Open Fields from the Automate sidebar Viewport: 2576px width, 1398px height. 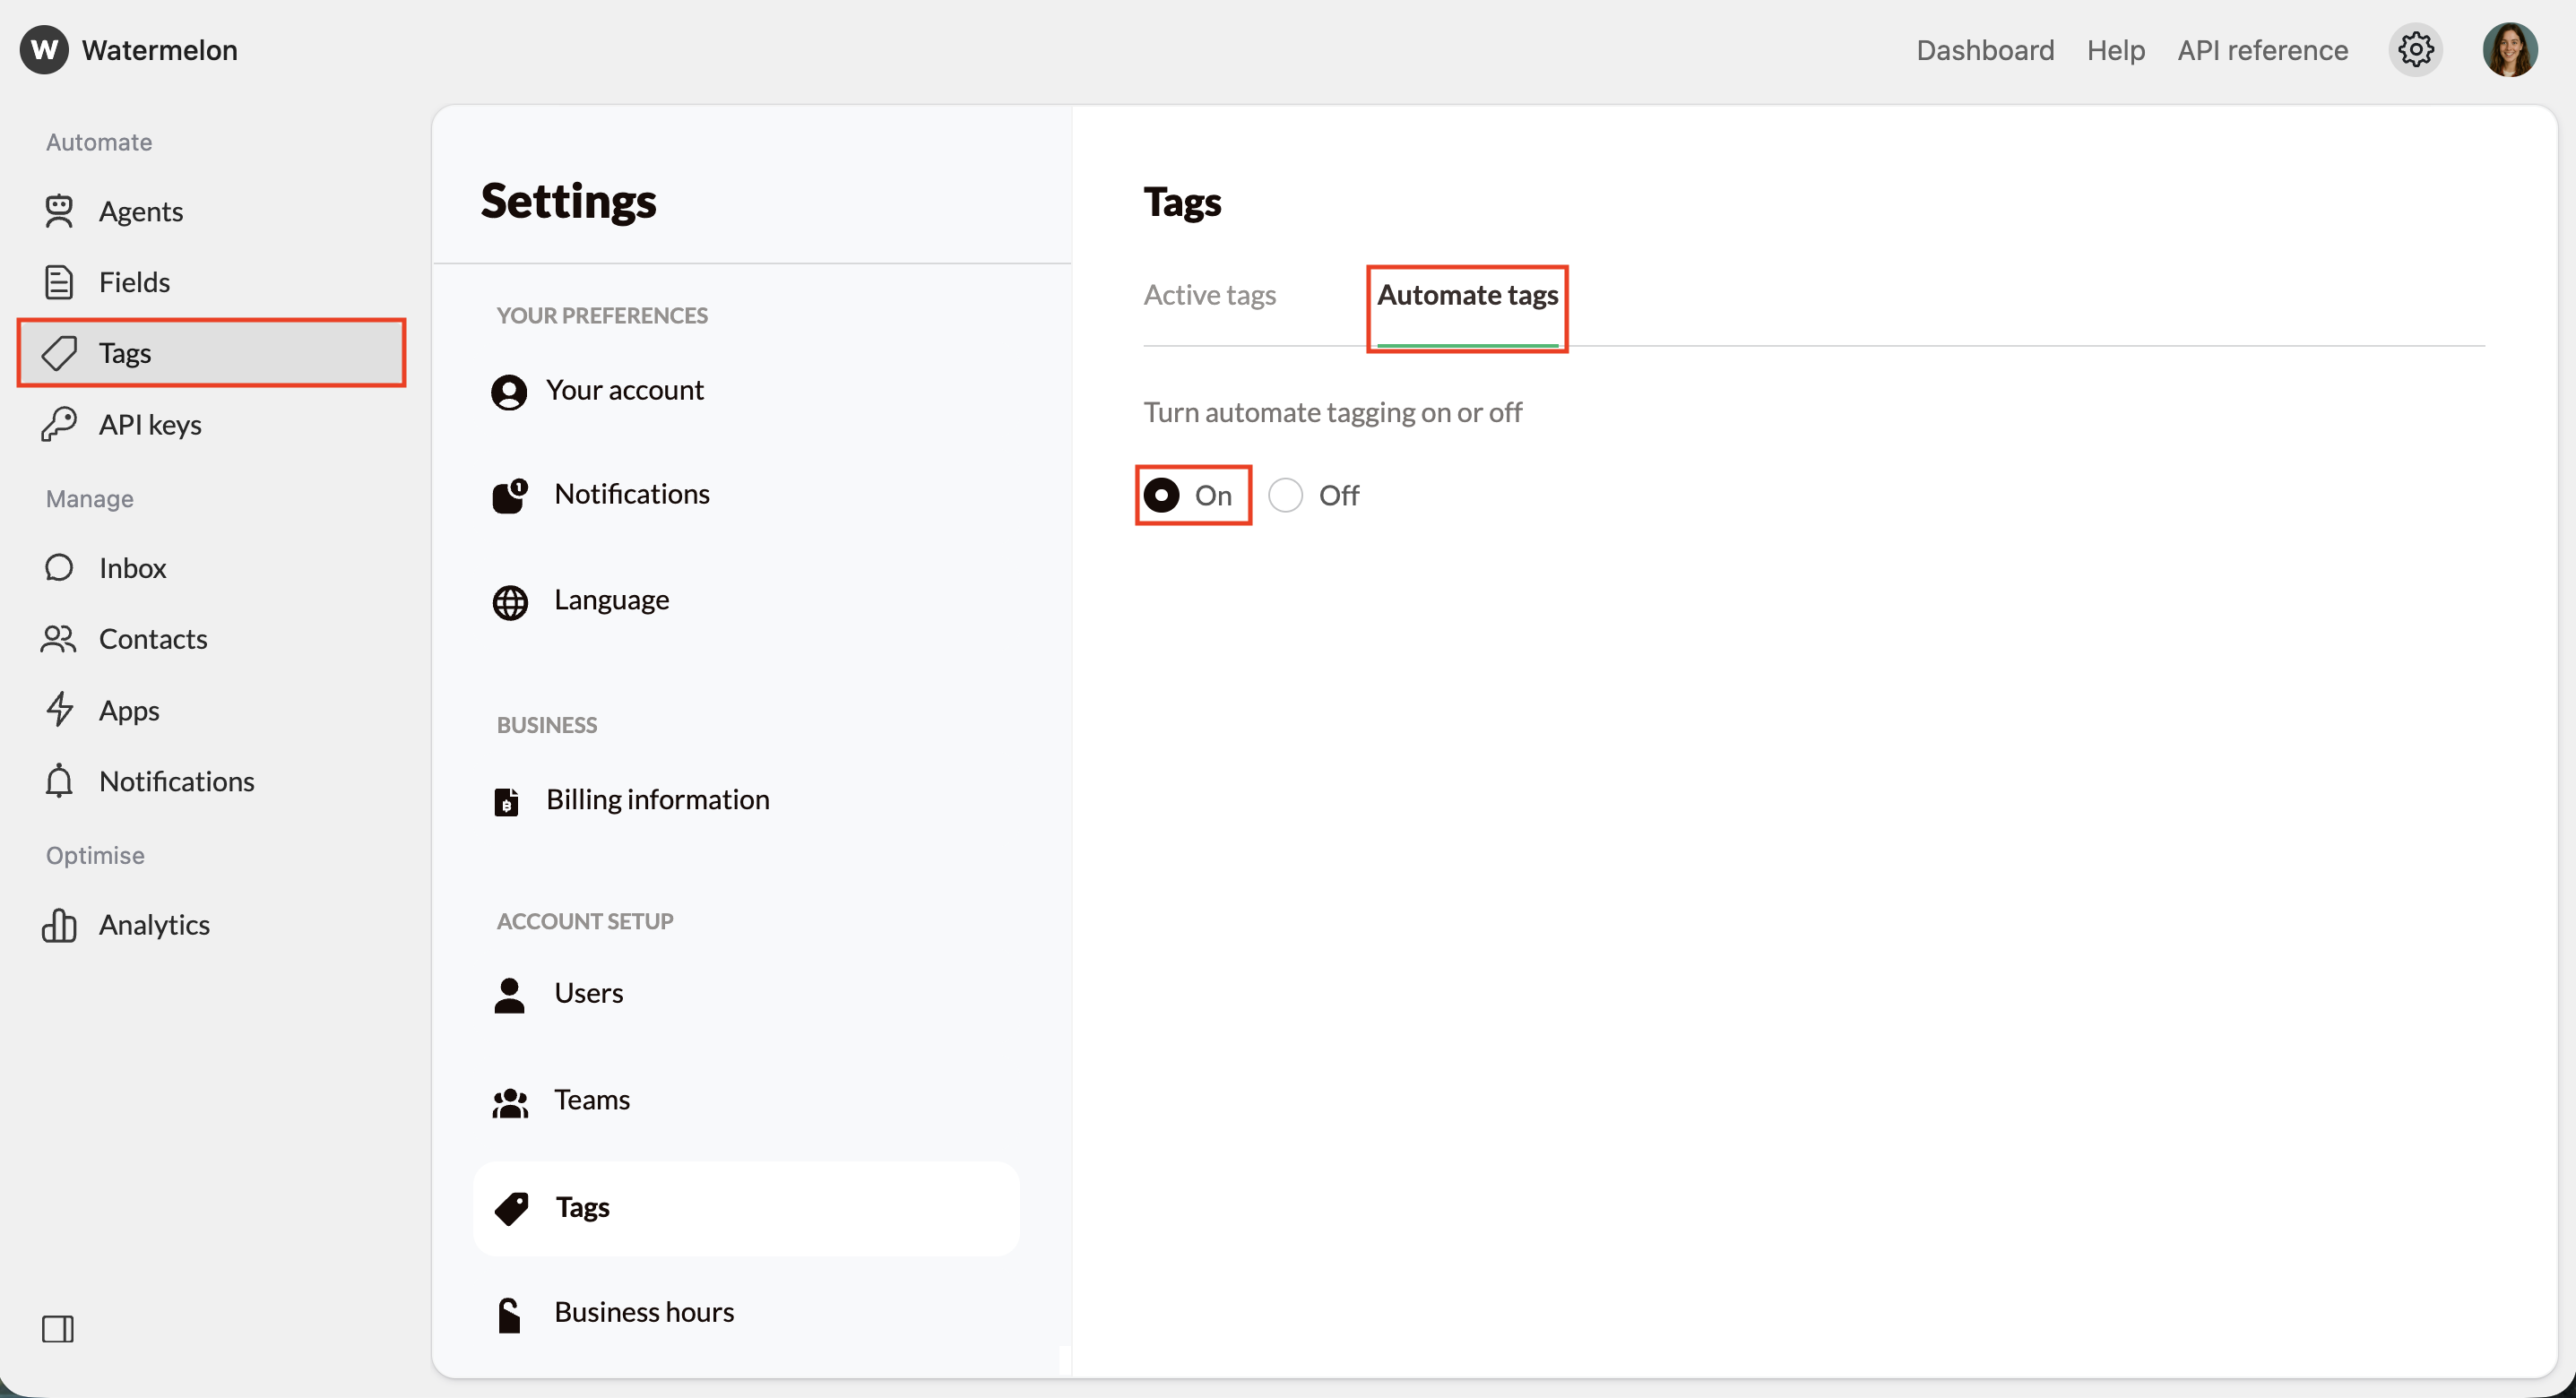point(134,282)
